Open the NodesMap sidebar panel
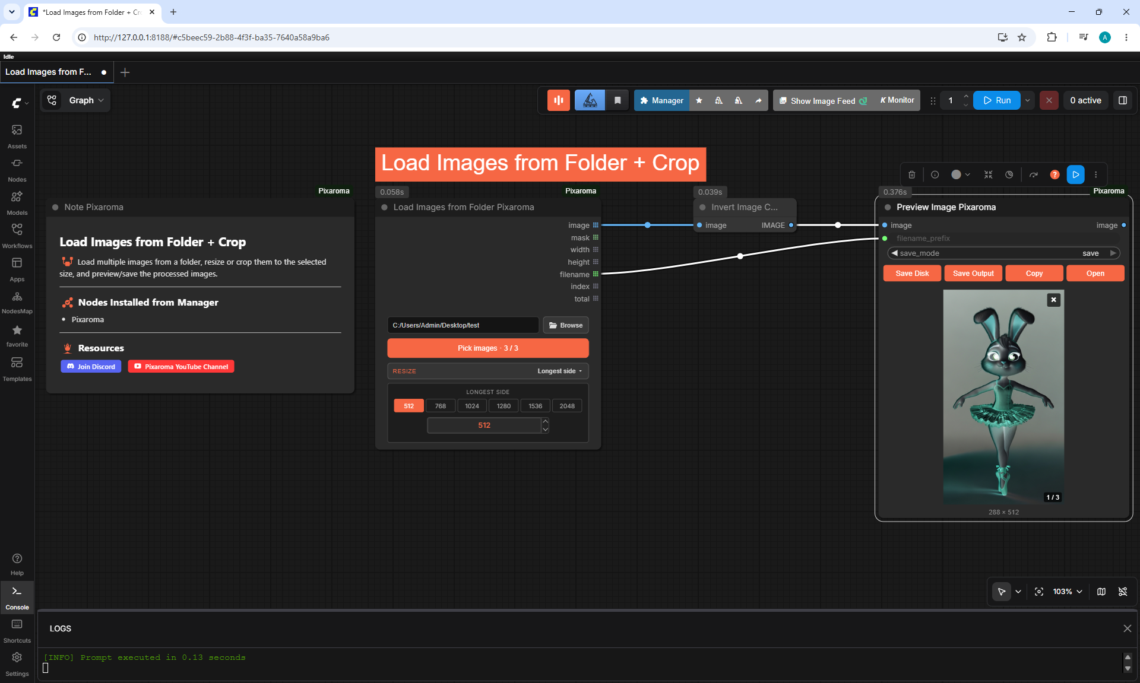 click(x=17, y=302)
